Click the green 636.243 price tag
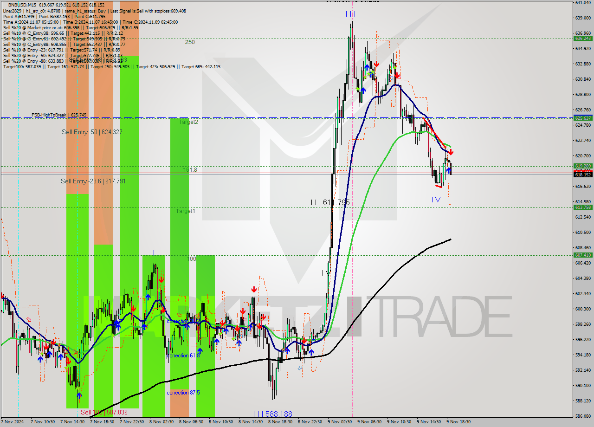 582,39
